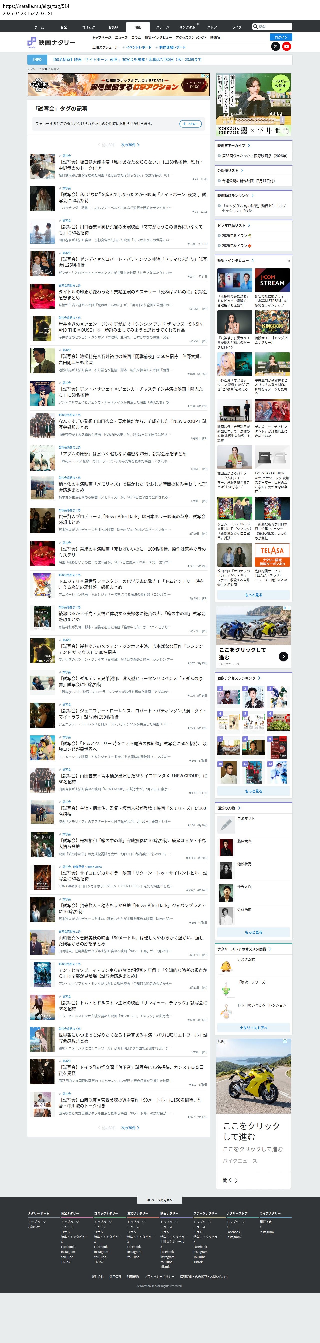Open 上映スケジュール in sub navigation

(x=105, y=47)
